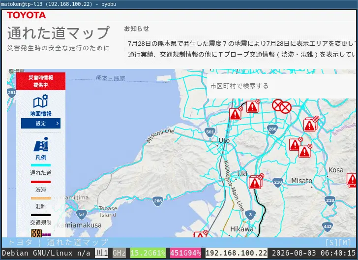Click the 凡例 label text
Screen dimensions: 358x260
pyautogui.click(x=41, y=158)
